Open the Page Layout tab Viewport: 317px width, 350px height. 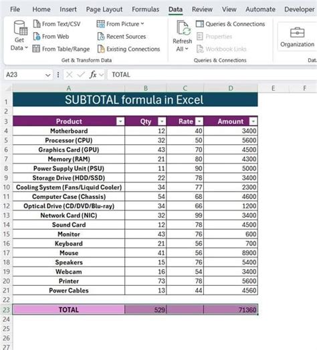click(x=104, y=9)
